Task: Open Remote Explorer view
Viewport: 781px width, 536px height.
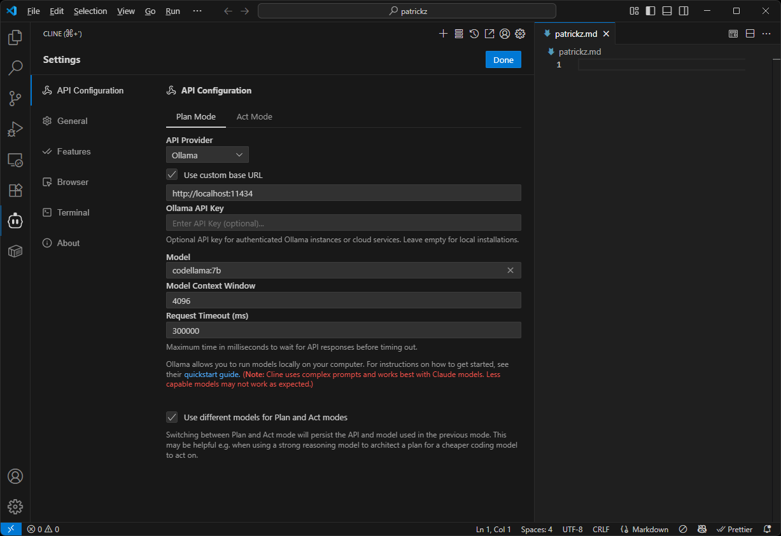Action: (x=15, y=159)
